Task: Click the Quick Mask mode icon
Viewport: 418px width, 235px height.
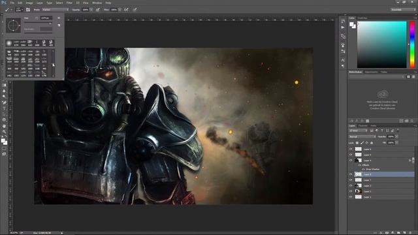Action: click(x=4, y=148)
